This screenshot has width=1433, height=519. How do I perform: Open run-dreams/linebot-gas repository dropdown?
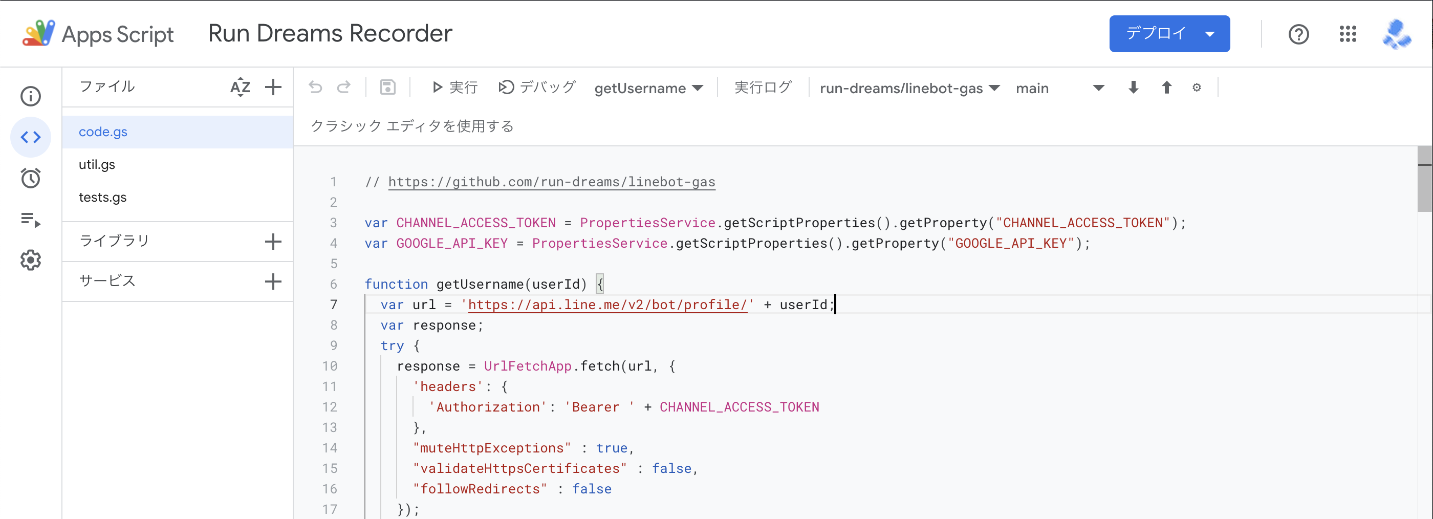click(x=909, y=88)
